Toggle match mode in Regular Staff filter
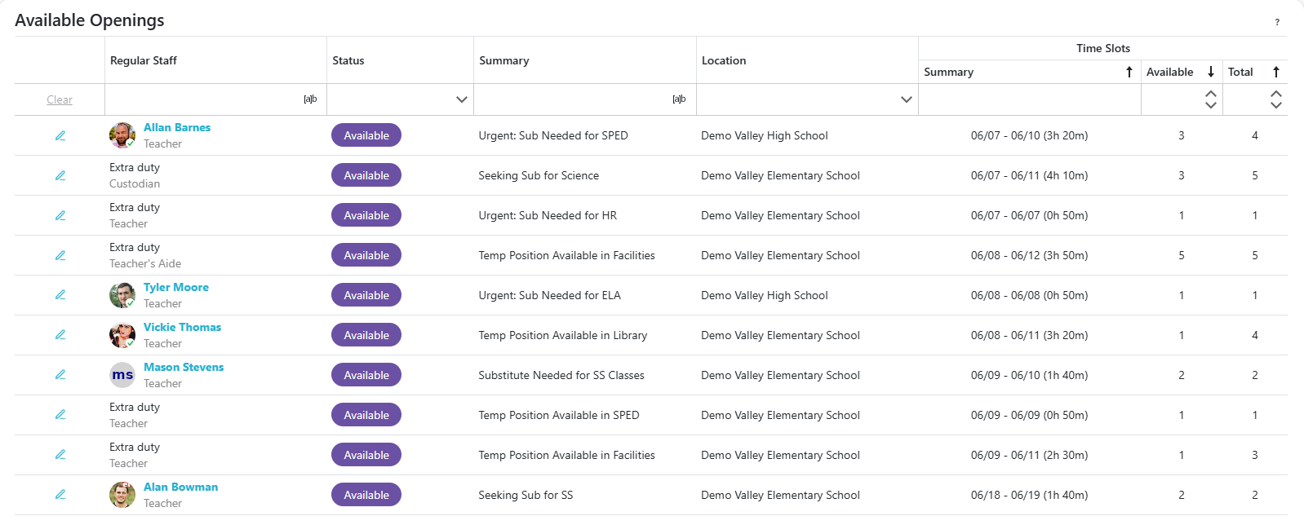1304x525 pixels. coord(310,99)
